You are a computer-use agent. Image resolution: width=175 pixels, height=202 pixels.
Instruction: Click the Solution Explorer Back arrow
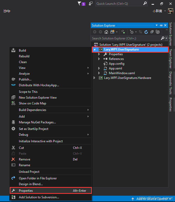95,32
